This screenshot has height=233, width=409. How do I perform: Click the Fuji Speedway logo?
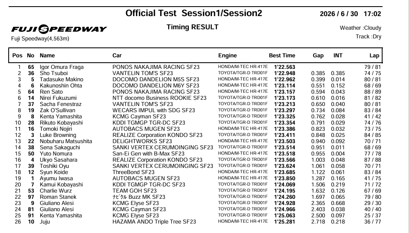tap(59, 29)
